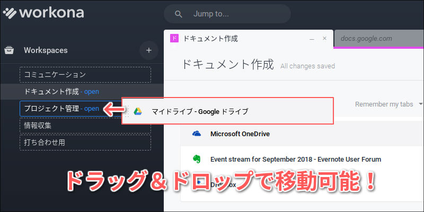This screenshot has width=424, height=212.
Task: Click the Dropbox icon in tab list
Action: tap(198, 183)
